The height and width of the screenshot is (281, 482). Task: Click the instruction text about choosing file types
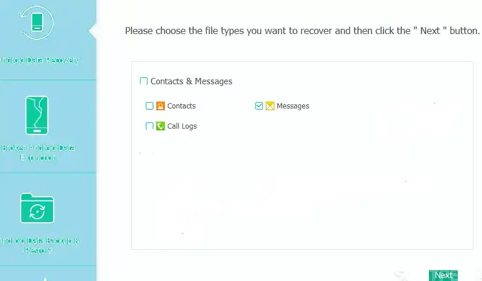pyautogui.click(x=302, y=31)
